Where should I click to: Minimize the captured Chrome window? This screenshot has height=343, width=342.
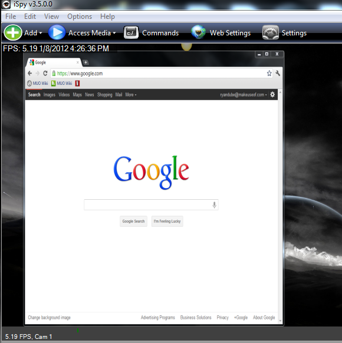point(259,54)
